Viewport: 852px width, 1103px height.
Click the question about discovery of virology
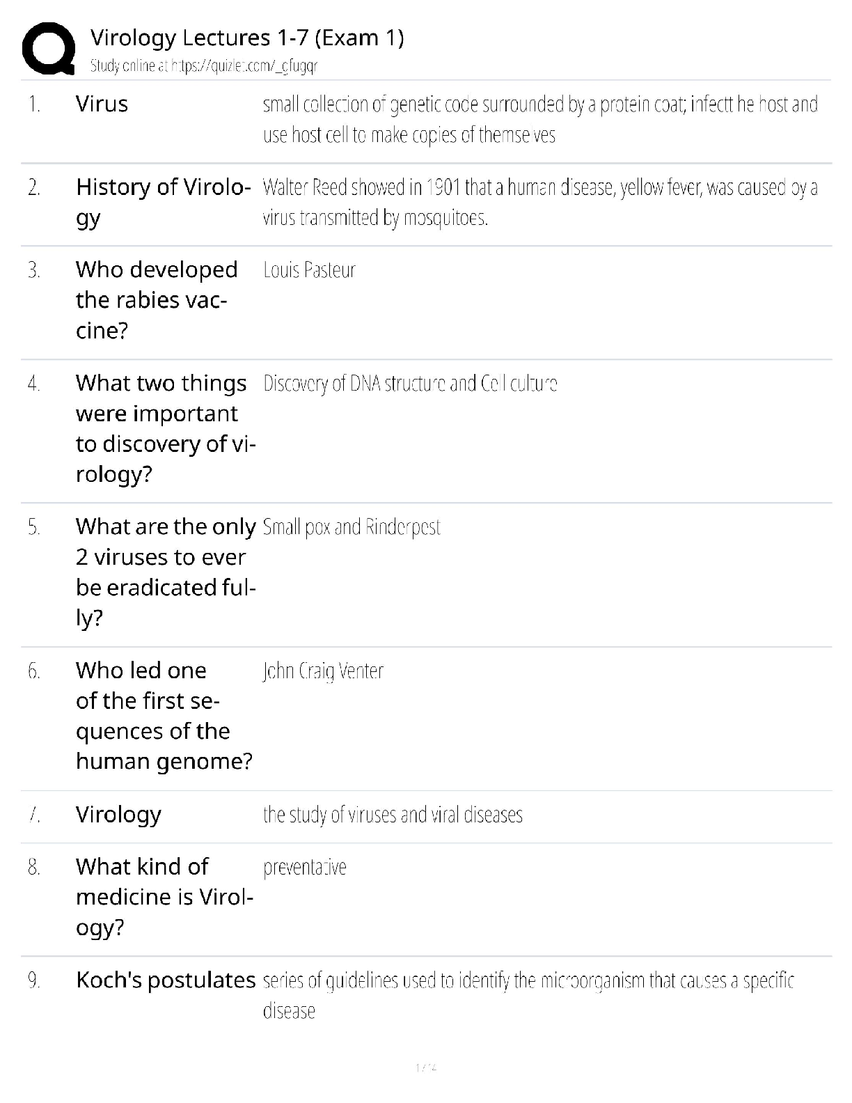coord(165,428)
